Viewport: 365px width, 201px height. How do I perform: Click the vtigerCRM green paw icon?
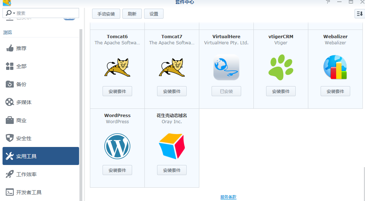281,67
